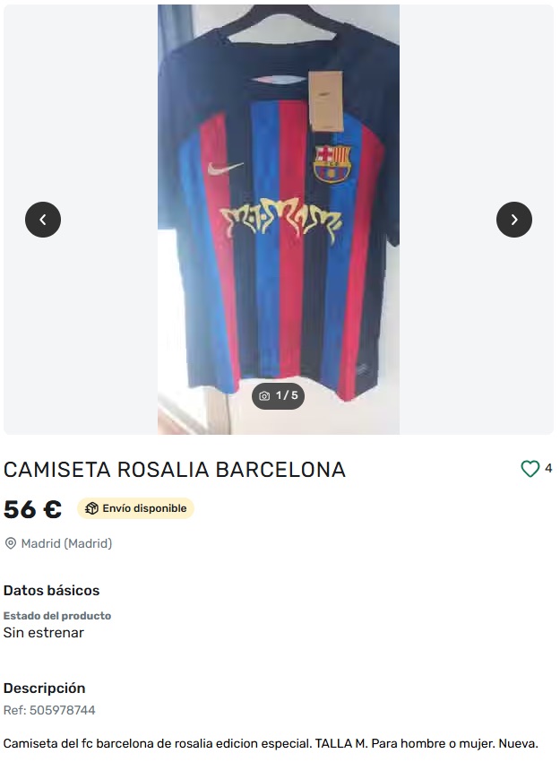Click the 'CAMISETA ROSALIA BARCELONA' title
The height and width of the screenshot is (762, 560).
tap(175, 470)
